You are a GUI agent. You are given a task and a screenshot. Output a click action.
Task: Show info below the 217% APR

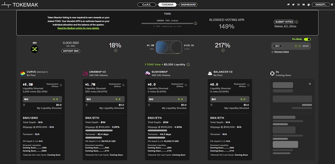[222, 51]
